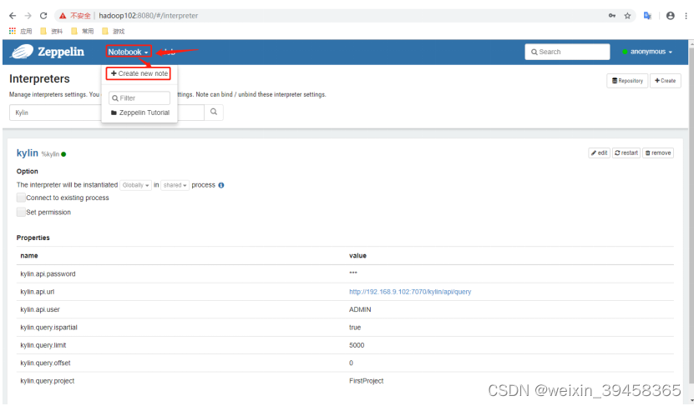The width and height of the screenshot is (694, 406).
Task: Remove the kylin interpreter
Action: coord(658,153)
